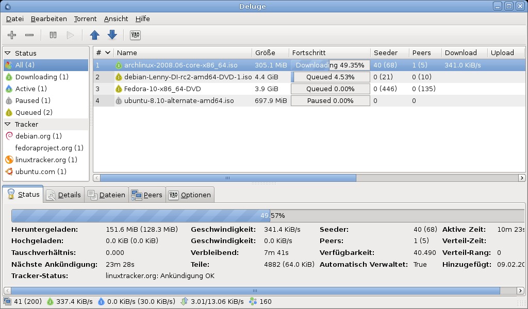Open the Hilfe menu

click(142, 19)
